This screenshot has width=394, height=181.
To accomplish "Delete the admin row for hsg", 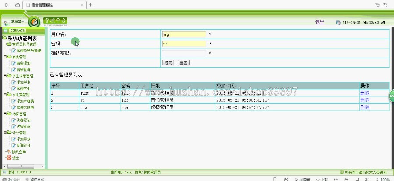I will tap(365, 107).
